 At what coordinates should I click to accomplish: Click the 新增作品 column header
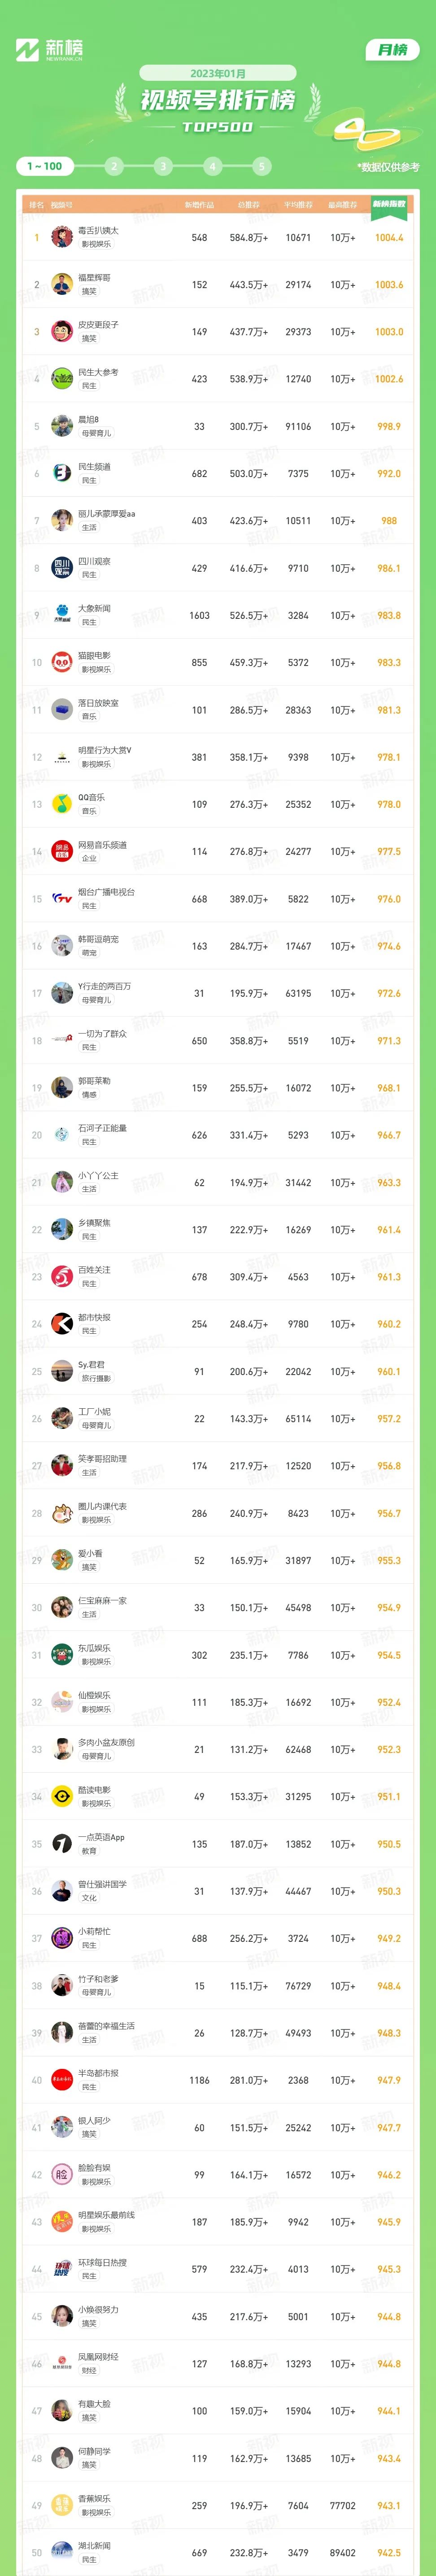(199, 205)
